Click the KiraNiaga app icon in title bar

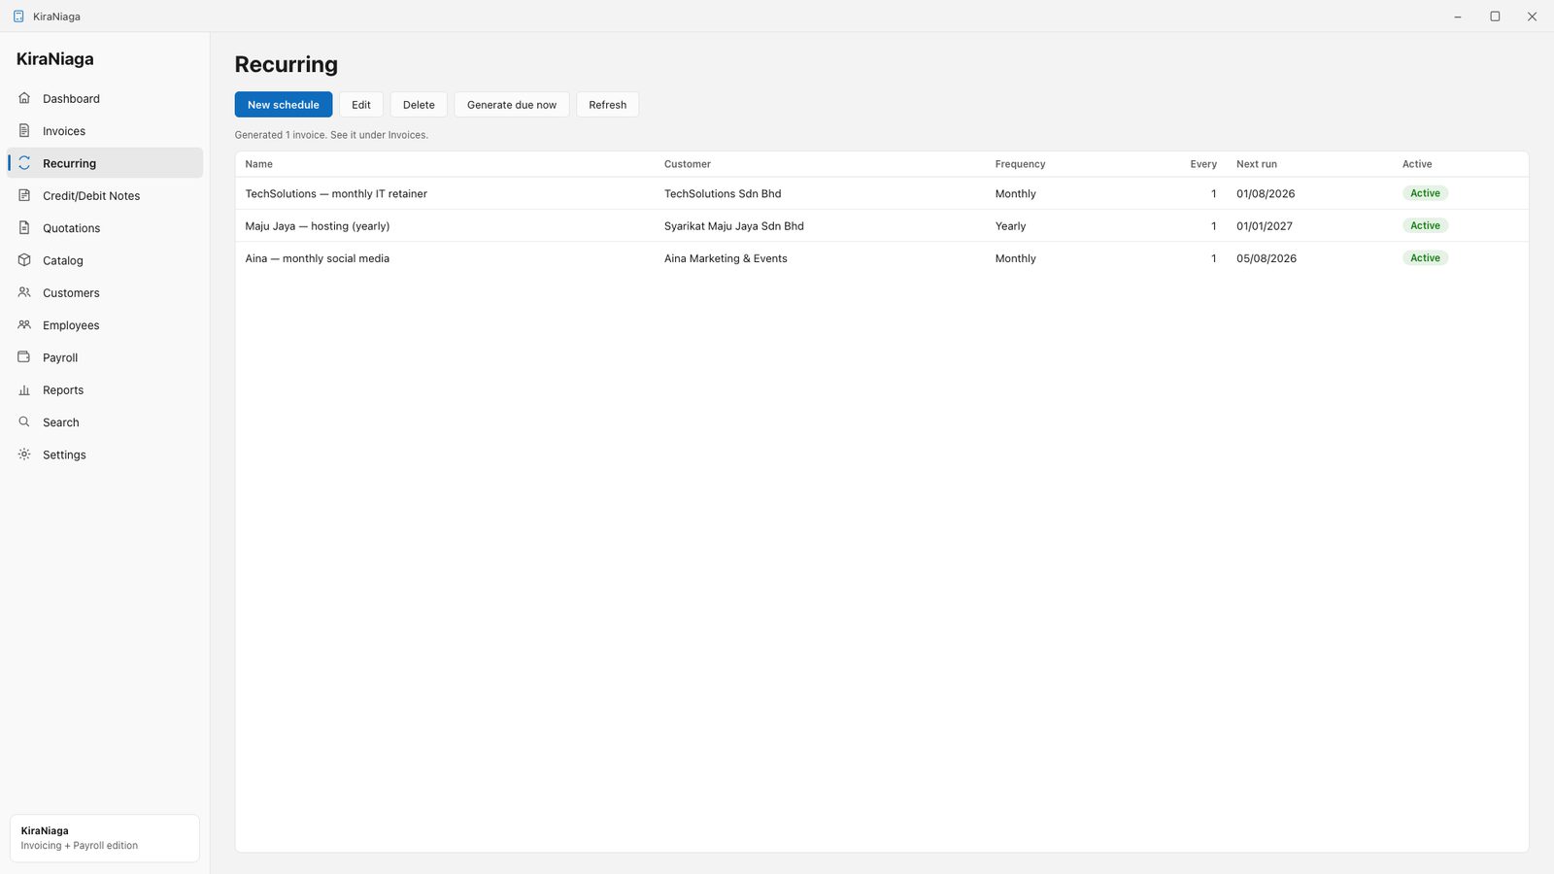pyautogui.click(x=18, y=17)
